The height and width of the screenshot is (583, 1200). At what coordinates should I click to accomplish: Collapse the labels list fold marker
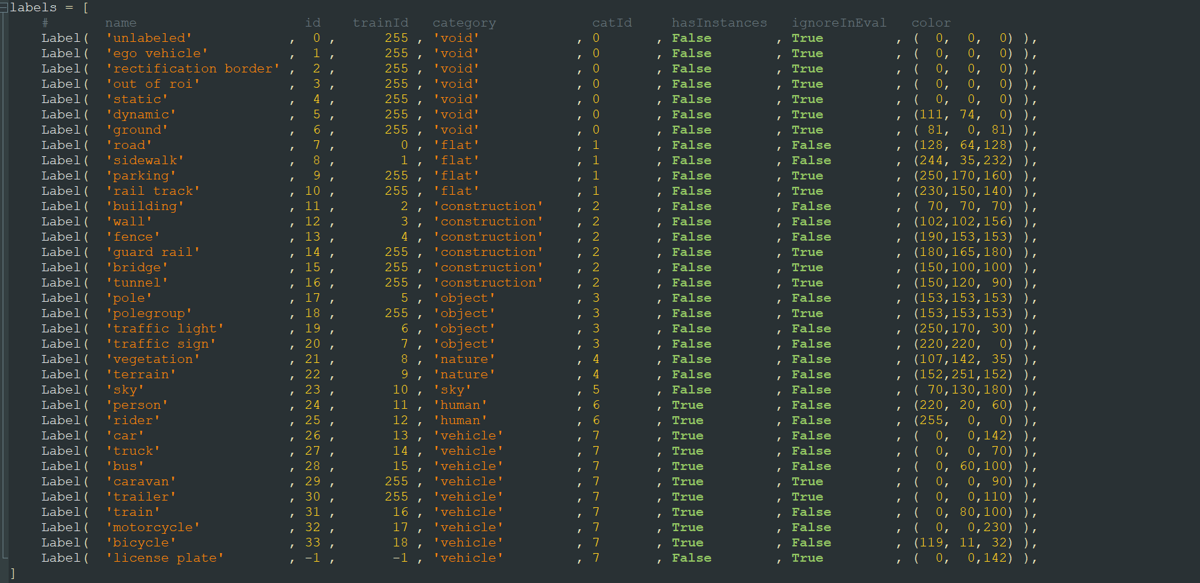tap(5, 7)
